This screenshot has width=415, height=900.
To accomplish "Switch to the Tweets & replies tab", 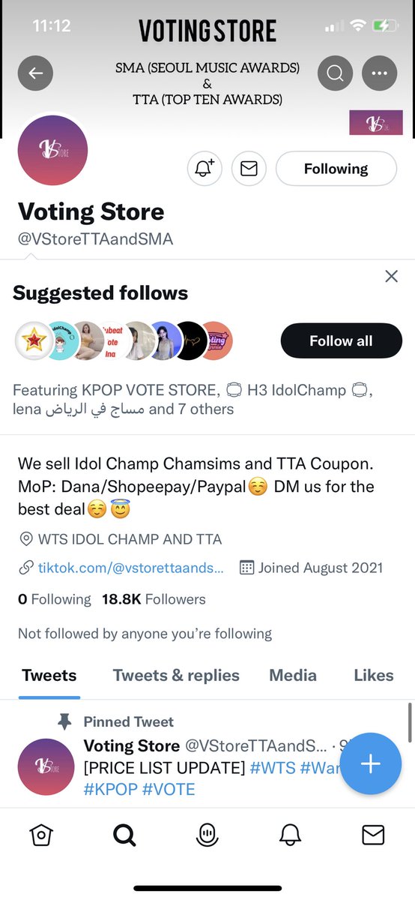I will point(176,675).
